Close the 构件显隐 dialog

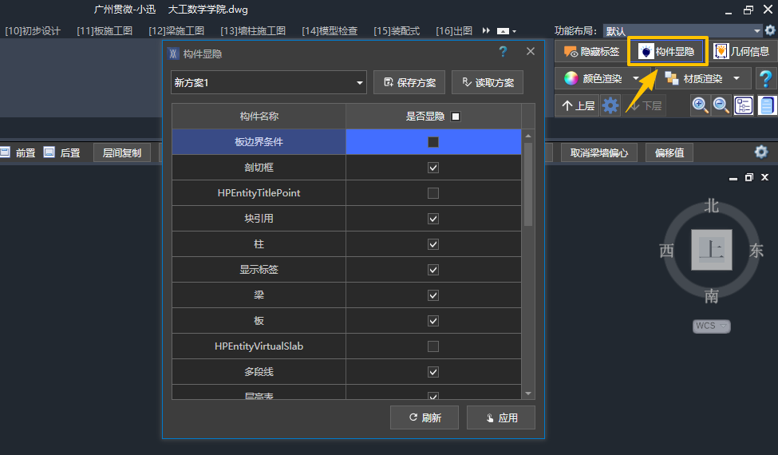[x=531, y=52]
